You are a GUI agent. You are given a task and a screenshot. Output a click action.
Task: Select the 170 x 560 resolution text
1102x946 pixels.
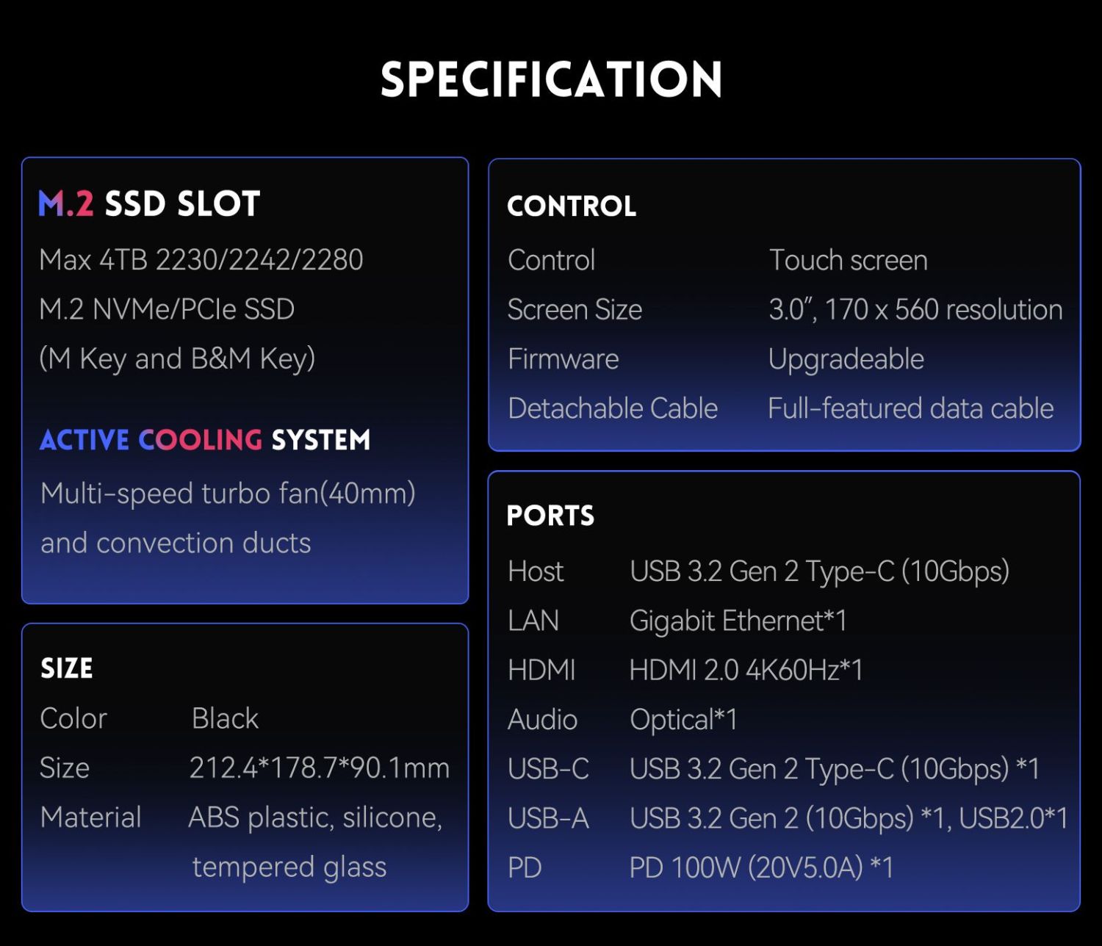coord(944,310)
